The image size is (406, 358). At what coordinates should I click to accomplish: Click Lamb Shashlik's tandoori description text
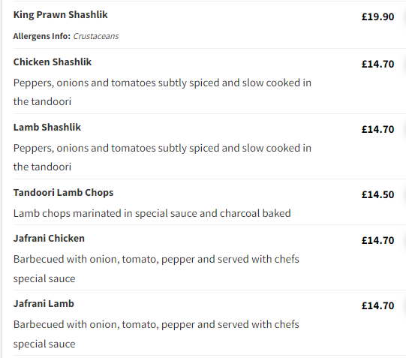pyautogui.click(x=162, y=158)
